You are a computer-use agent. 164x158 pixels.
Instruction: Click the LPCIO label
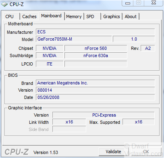pos(27,64)
